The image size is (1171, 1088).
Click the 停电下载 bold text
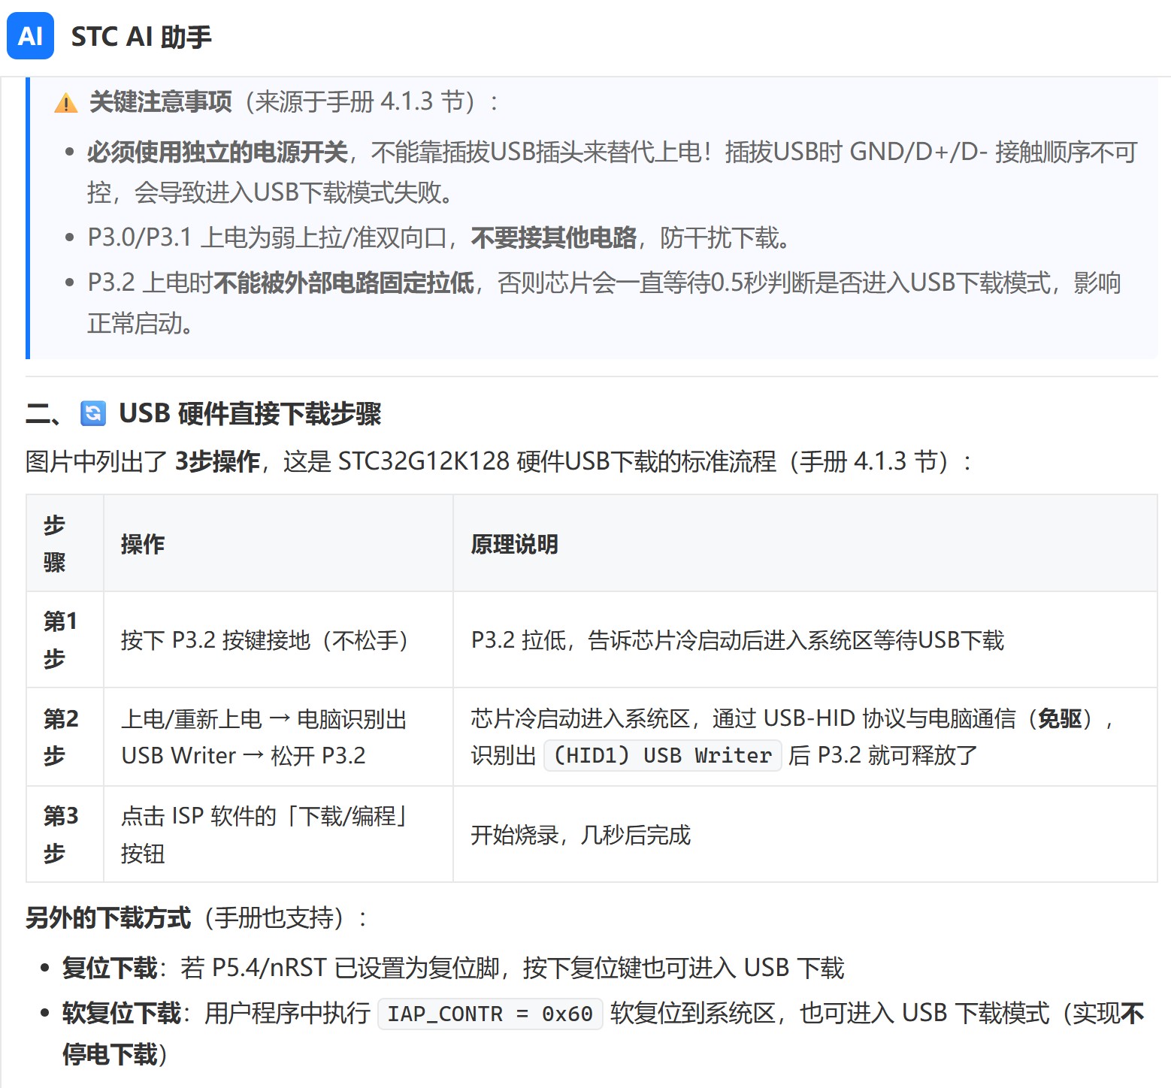click(110, 1055)
